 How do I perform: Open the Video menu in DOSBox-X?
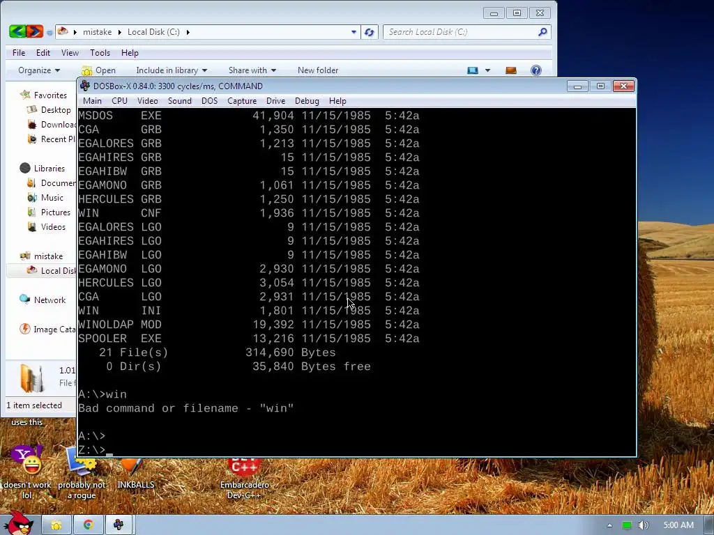pyautogui.click(x=148, y=101)
